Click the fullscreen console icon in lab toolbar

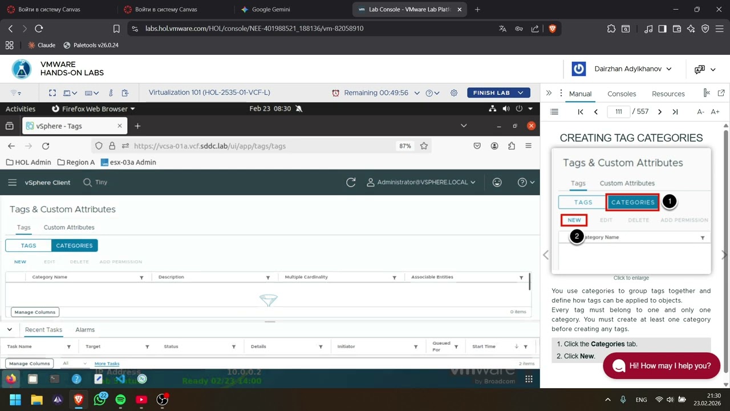click(x=52, y=92)
